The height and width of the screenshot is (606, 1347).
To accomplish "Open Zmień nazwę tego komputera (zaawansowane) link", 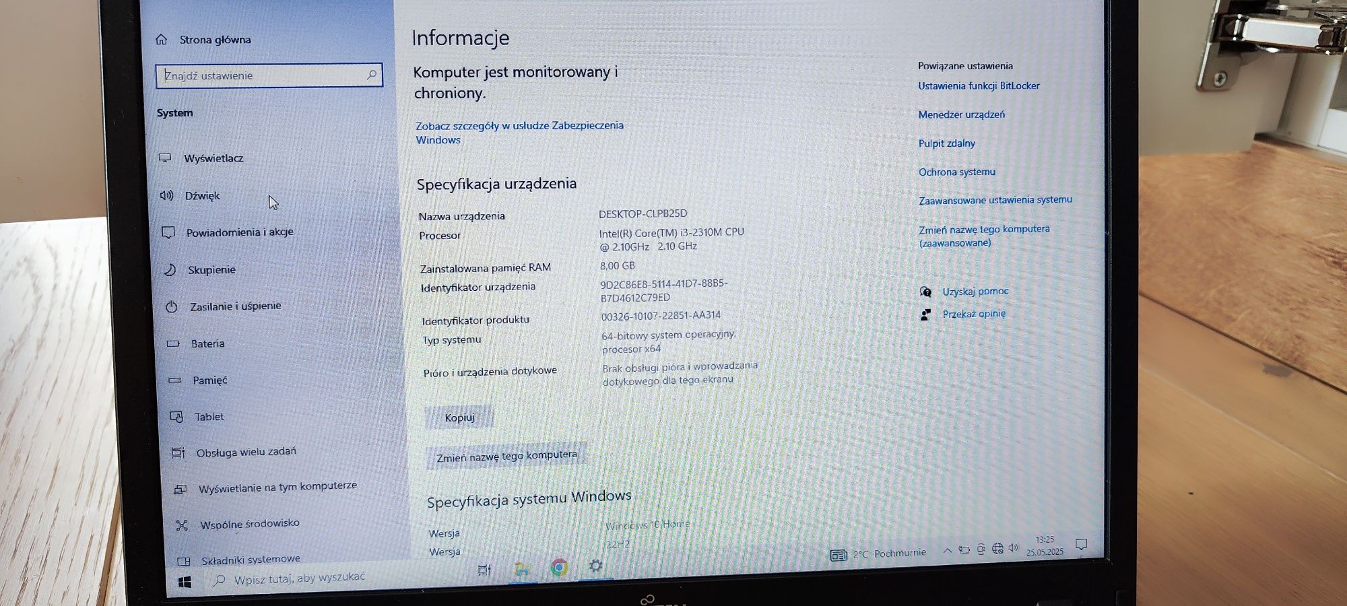I will 984,236.
